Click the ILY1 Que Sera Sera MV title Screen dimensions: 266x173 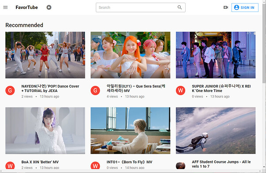(136, 88)
